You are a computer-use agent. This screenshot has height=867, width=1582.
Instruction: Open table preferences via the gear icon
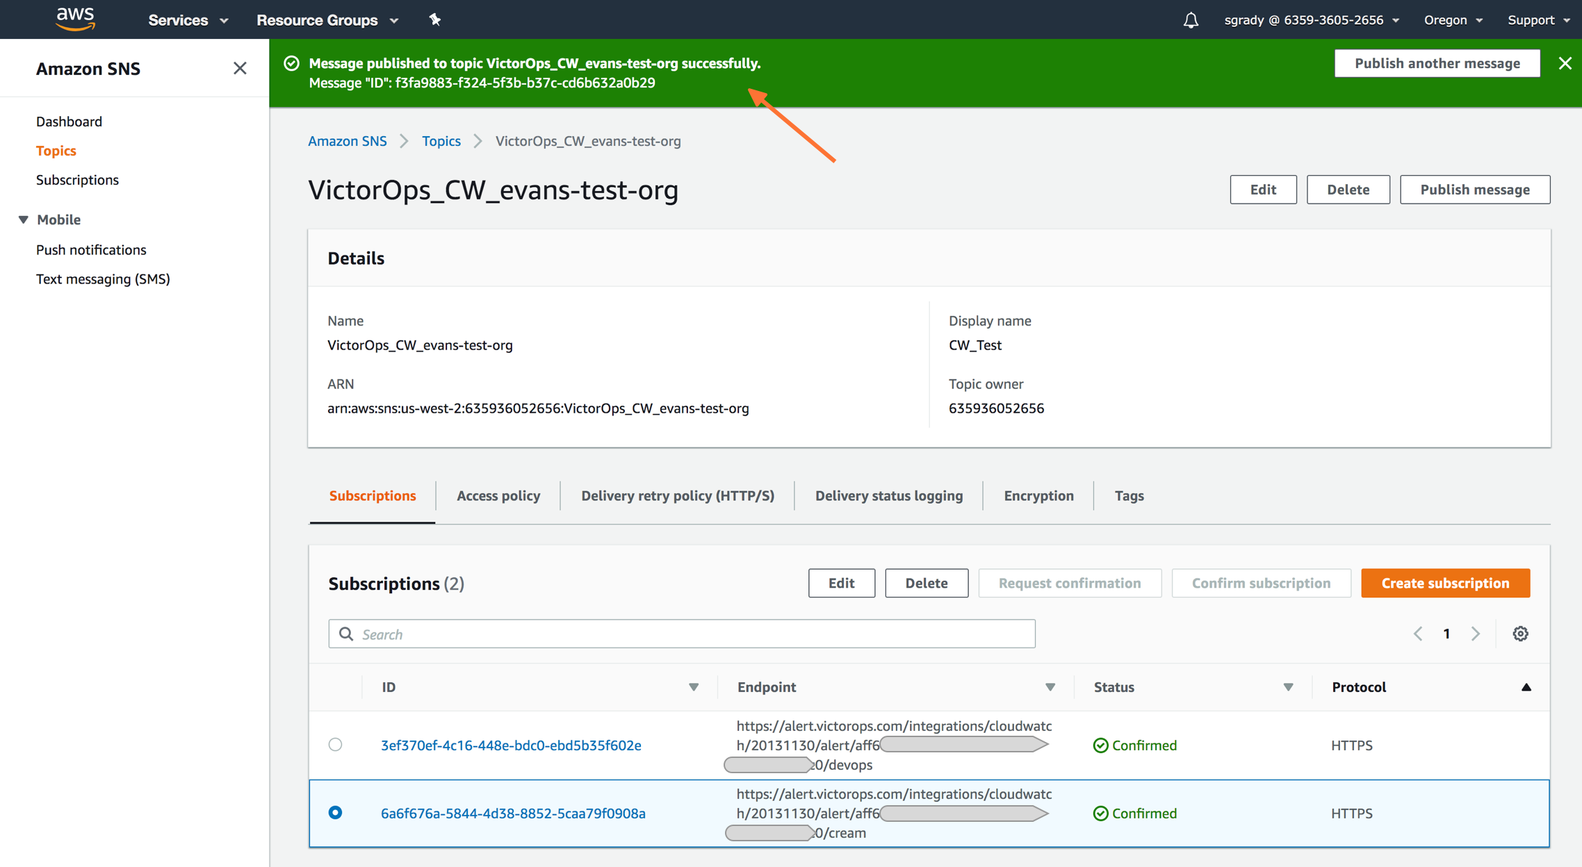[x=1520, y=633]
